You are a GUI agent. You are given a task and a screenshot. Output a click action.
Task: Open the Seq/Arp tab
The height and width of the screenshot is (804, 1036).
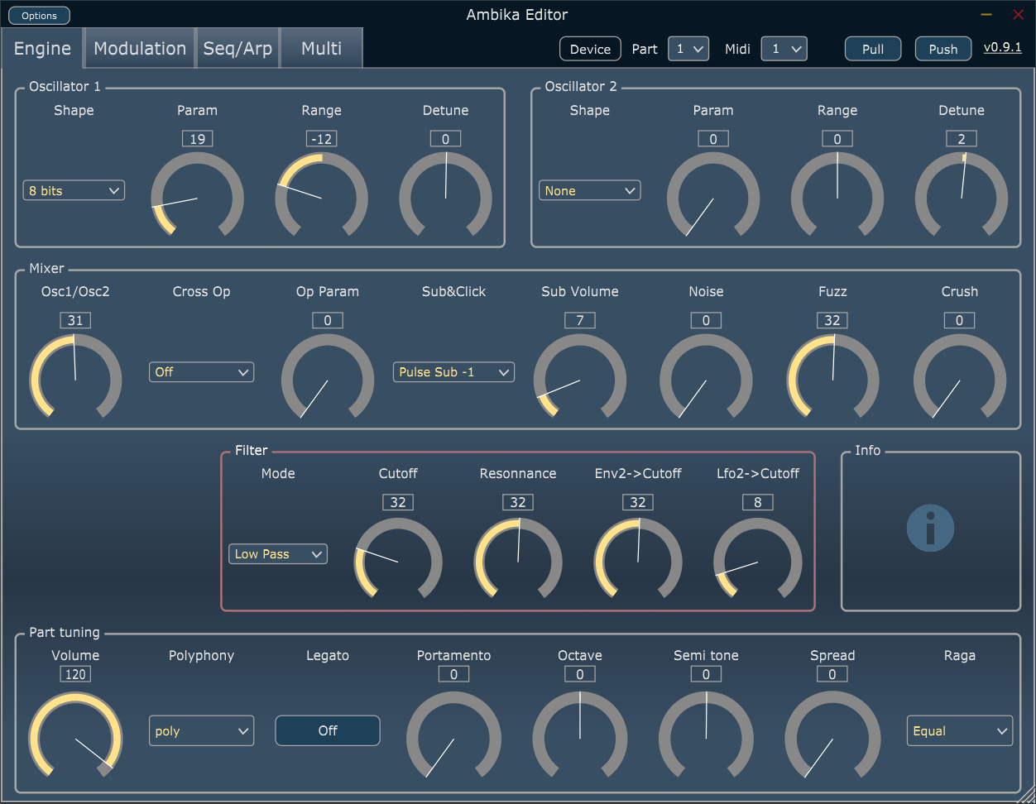237,48
